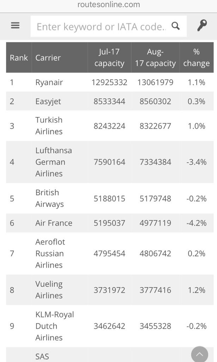Click the routesonline.com address text
Viewport: 217px width, 362px height.
tap(109, 5)
